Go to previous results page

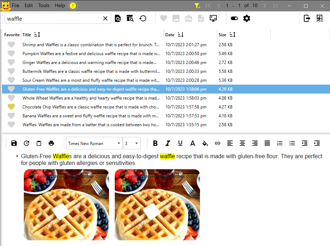point(219,6)
